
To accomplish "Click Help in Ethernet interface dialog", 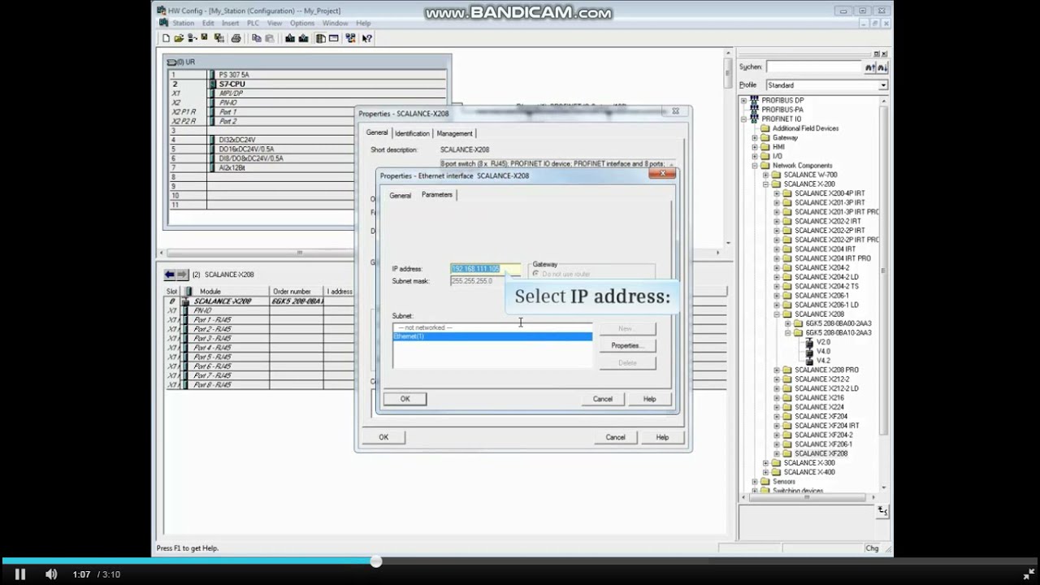I will [x=649, y=399].
